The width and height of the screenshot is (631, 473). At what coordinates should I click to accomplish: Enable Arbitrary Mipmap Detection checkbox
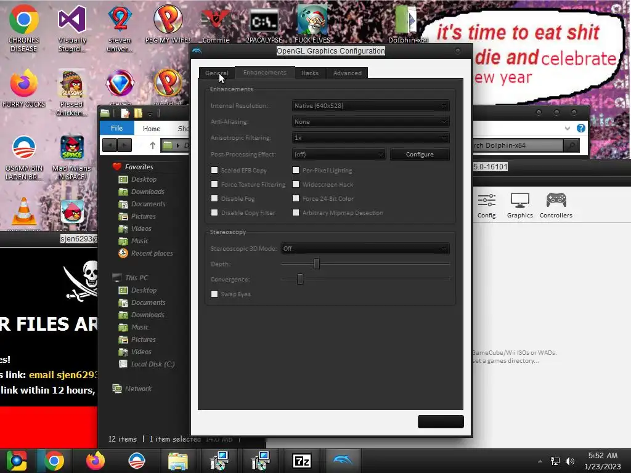point(296,212)
